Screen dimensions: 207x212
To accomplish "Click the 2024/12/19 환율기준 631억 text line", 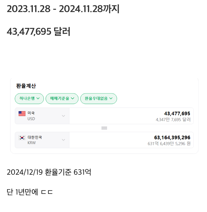I will (x=49, y=172).
